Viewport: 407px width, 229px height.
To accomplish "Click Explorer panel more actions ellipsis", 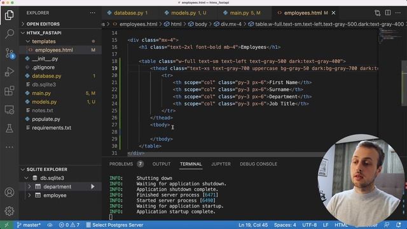I will pyautogui.click(x=92, y=13).
